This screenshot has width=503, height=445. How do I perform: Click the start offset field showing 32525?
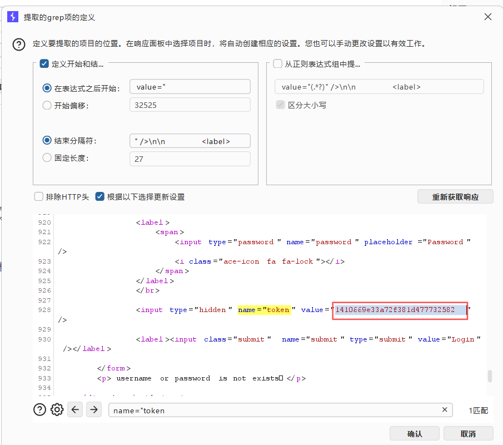[190, 105]
